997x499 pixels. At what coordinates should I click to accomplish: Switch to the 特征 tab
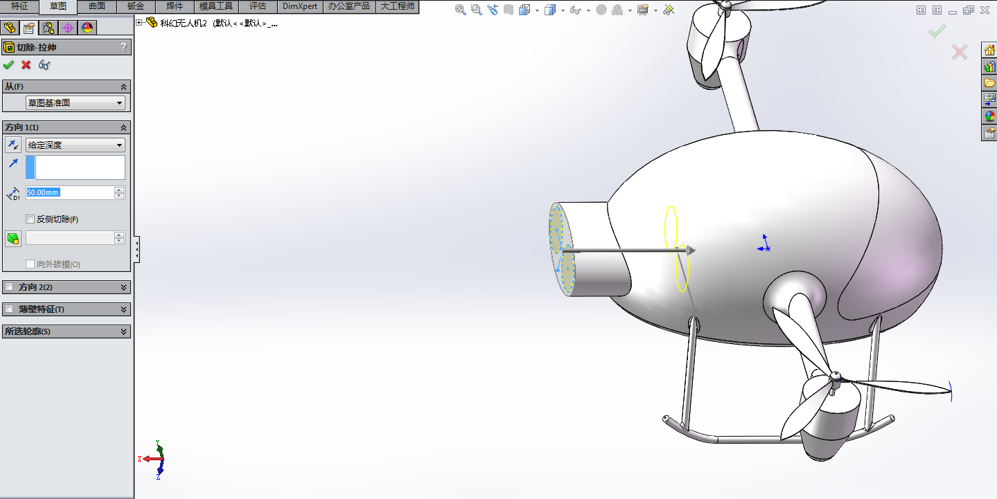19,6
